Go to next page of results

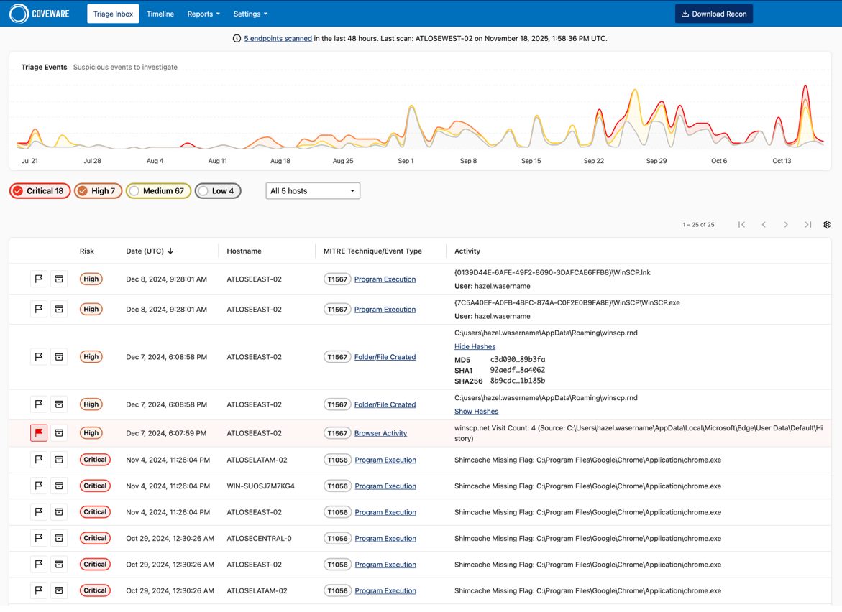pyautogui.click(x=786, y=225)
